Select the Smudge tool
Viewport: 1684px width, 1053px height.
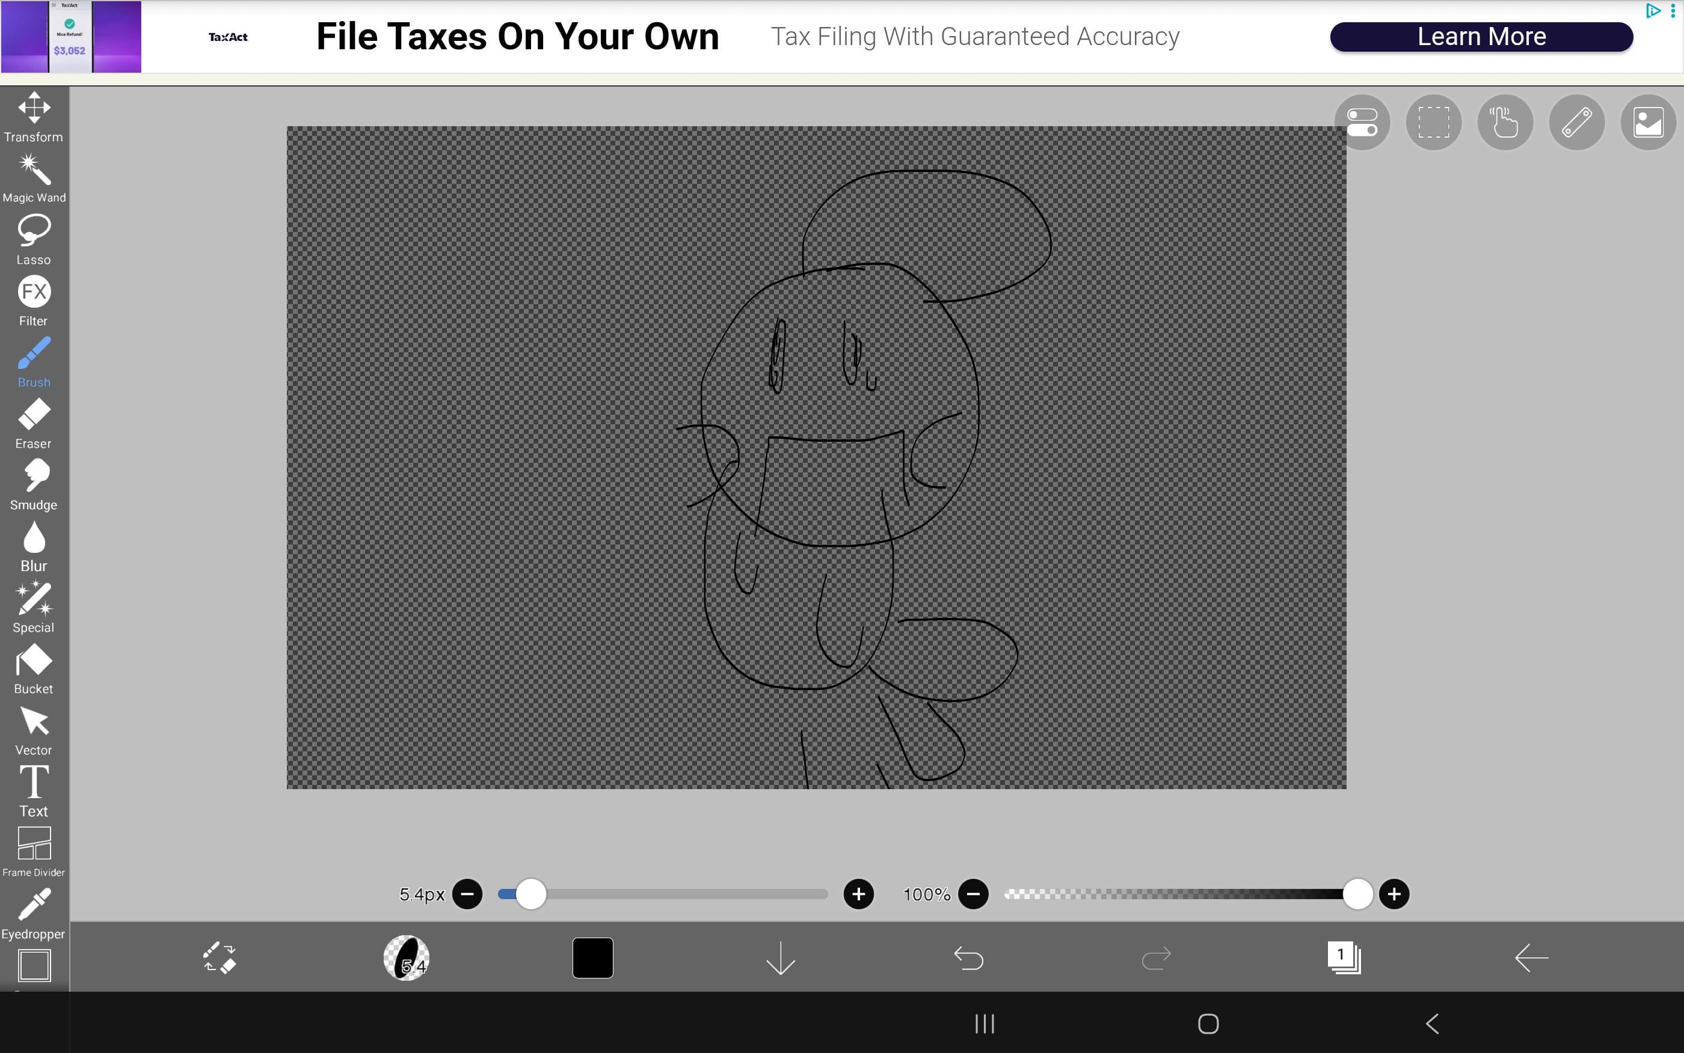point(34,484)
